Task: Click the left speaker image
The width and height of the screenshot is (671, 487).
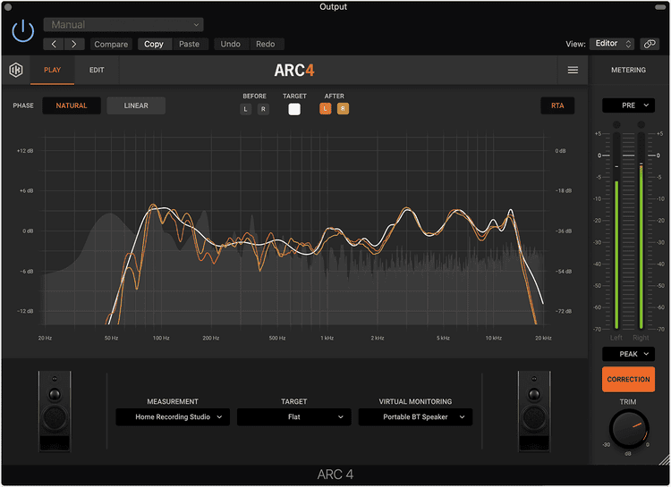Action: pyautogui.click(x=55, y=411)
